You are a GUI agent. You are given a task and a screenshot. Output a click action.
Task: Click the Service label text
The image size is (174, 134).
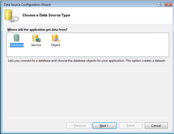tap(36, 45)
